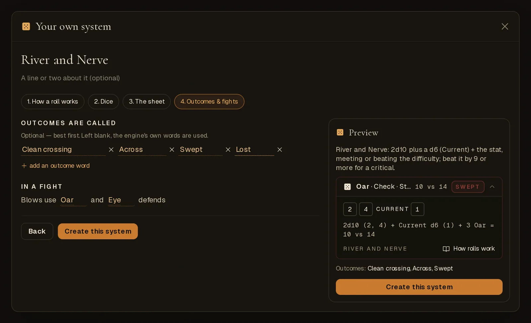The image size is (531, 323).
Task: Close the Your own system dialog
Action: (505, 27)
